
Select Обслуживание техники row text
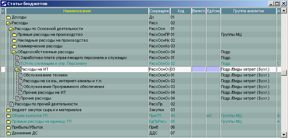point(45,75)
